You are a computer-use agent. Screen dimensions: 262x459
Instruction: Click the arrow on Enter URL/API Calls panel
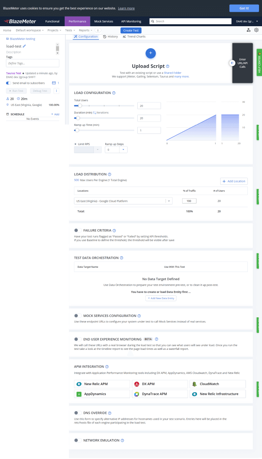[x=232, y=63]
